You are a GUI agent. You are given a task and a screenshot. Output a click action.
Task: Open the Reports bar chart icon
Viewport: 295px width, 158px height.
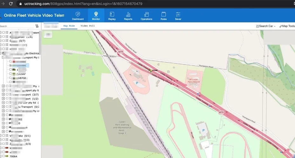point(128,14)
